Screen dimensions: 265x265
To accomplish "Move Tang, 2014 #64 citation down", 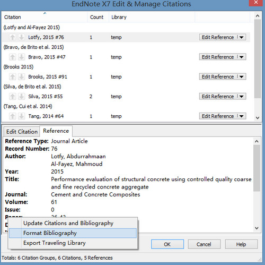I will tap(22, 116).
